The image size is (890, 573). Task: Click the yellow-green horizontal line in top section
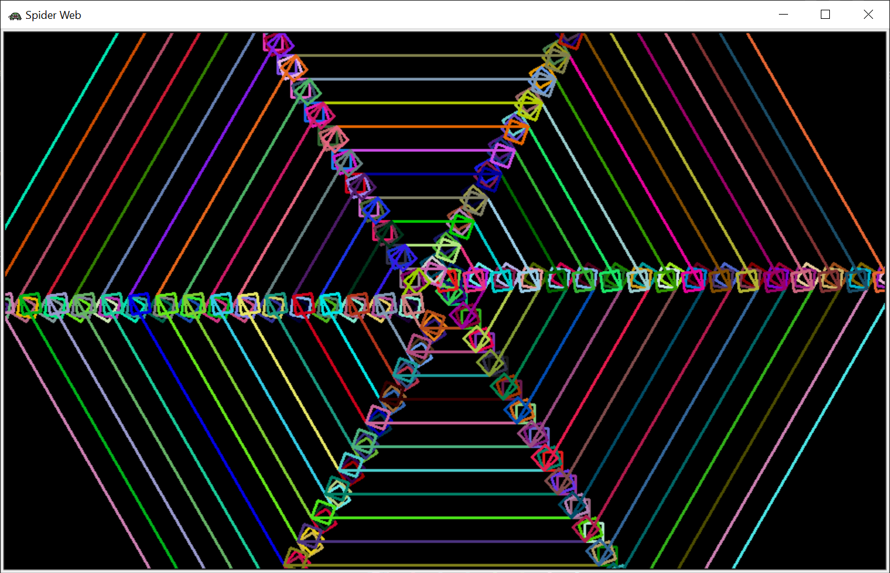click(419, 103)
